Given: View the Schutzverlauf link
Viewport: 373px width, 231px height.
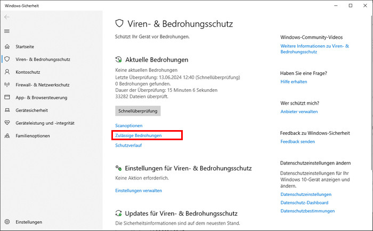Looking at the screenshot, I should pyautogui.click(x=128, y=145).
